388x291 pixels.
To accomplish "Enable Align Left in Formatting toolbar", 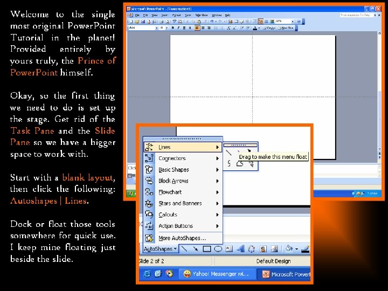I will 197,28.
